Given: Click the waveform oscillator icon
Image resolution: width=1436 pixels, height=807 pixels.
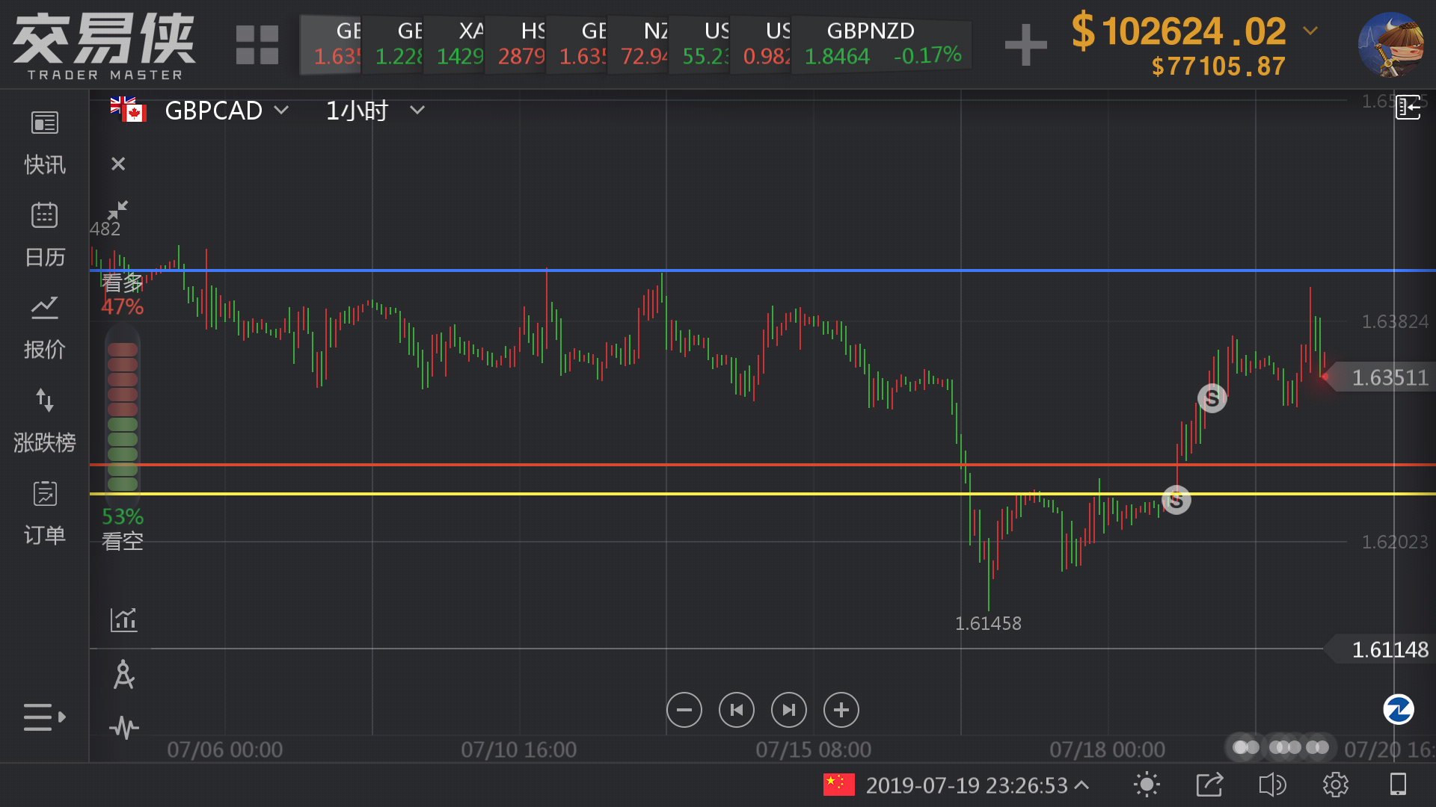Looking at the screenshot, I should pyautogui.click(x=123, y=727).
